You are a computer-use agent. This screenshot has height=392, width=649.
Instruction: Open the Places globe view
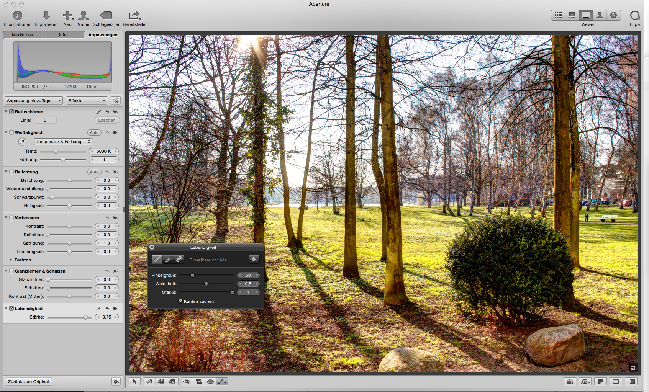pos(613,15)
